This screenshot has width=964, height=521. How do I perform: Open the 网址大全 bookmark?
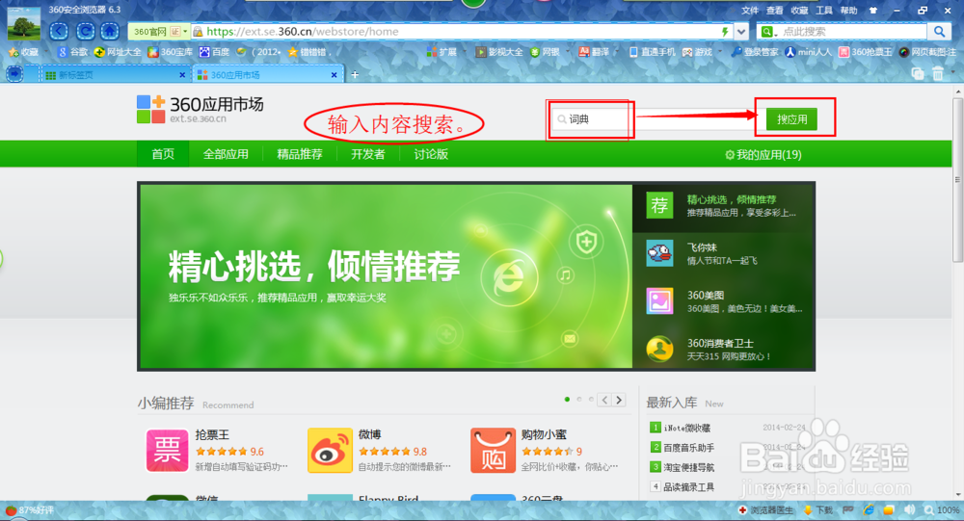click(118, 52)
